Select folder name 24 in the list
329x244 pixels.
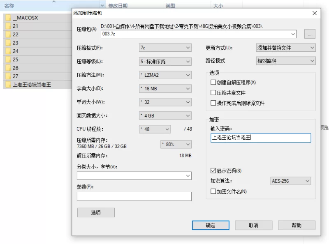point(16,51)
